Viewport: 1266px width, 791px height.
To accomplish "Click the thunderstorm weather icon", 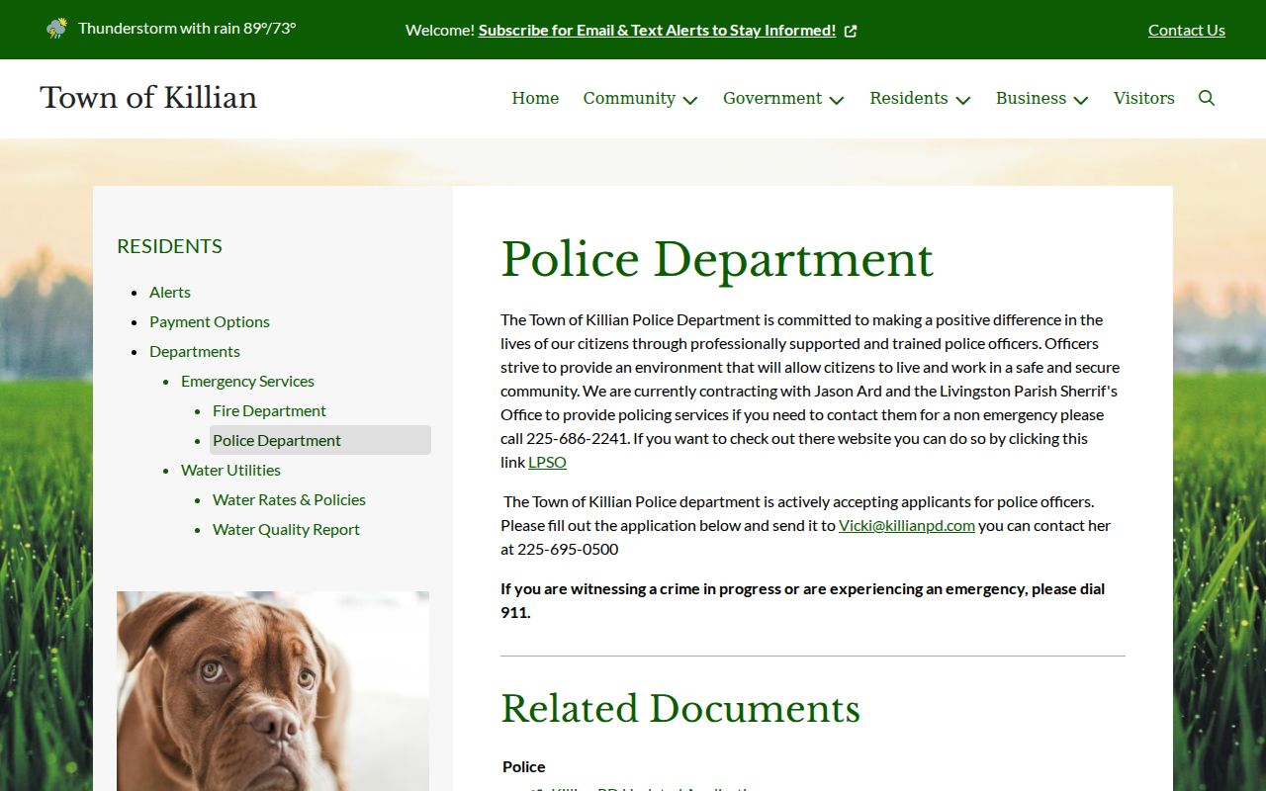I will [56, 28].
